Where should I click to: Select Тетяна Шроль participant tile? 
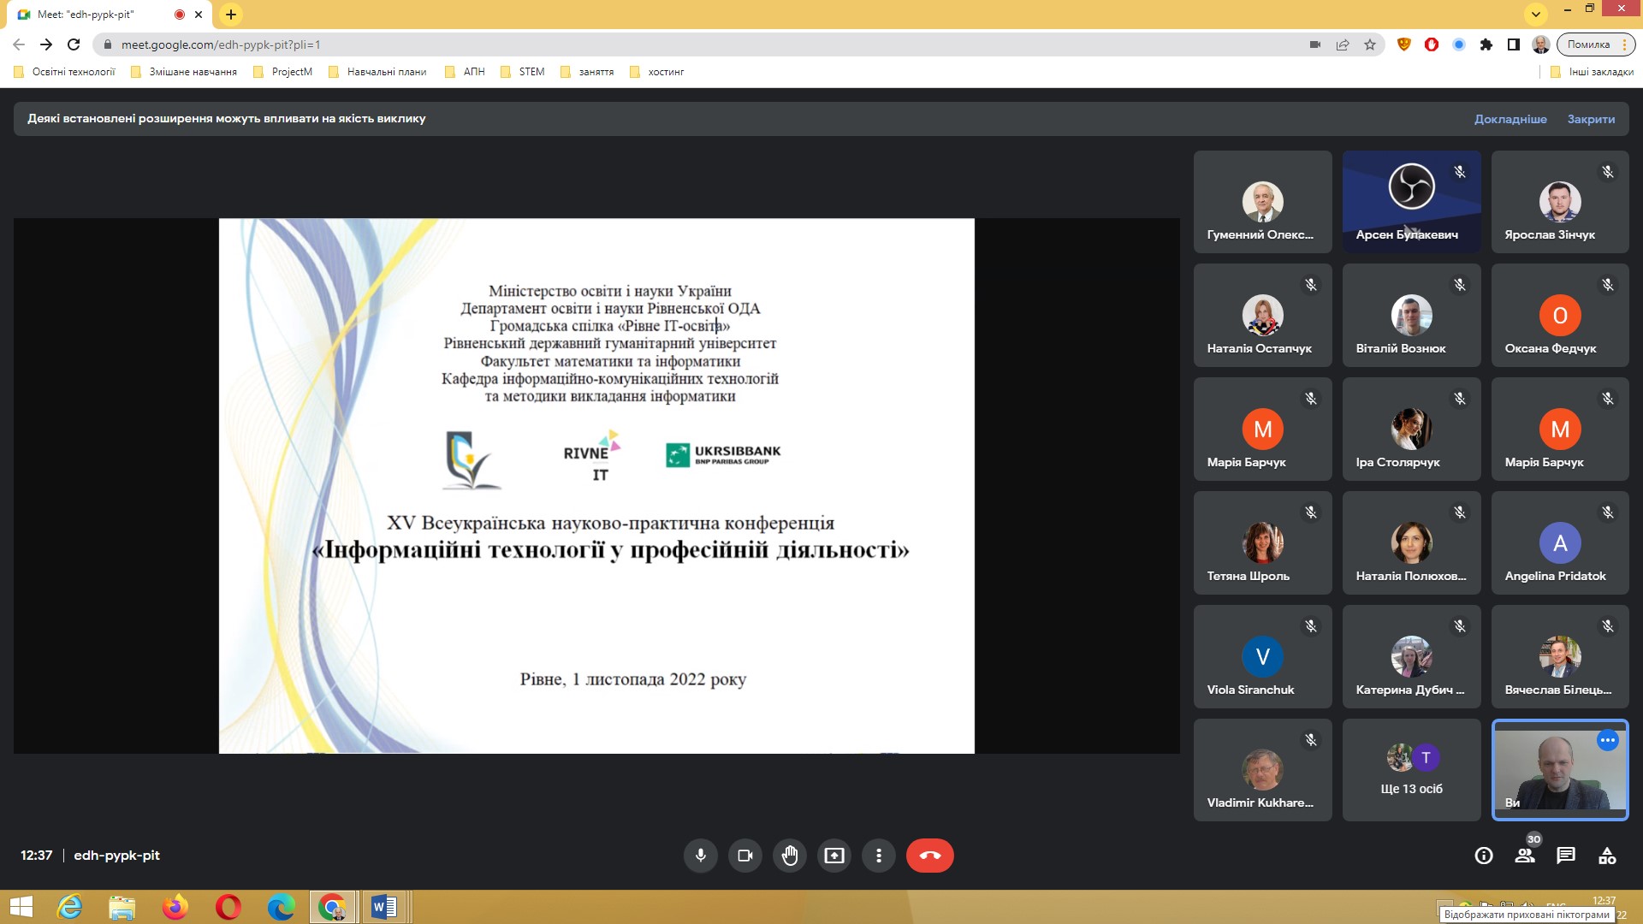point(1262,543)
